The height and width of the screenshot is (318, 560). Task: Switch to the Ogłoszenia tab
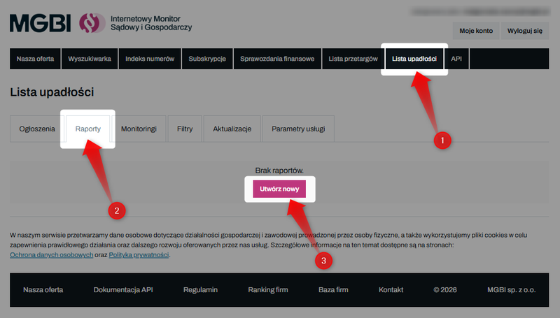point(37,129)
